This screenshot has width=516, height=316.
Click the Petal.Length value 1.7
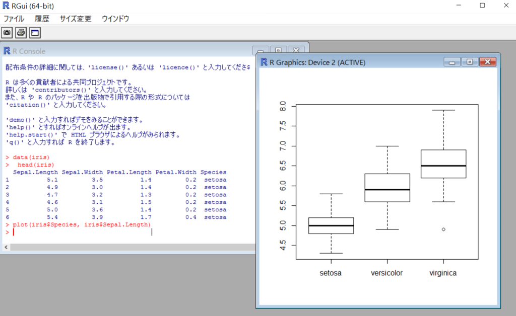tap(146, 217)
